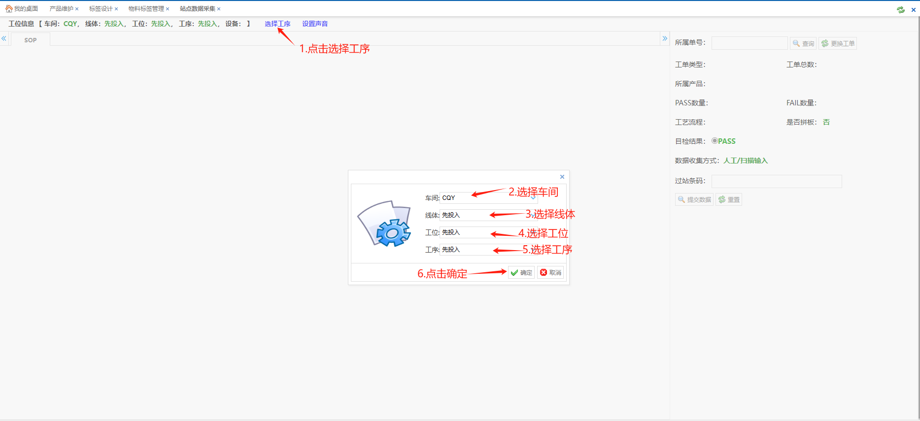Viewport: 920px width, 421px height.
Task: Click the green refresh icon at top right
Action: pyautogui.click(x=901, y=9)
